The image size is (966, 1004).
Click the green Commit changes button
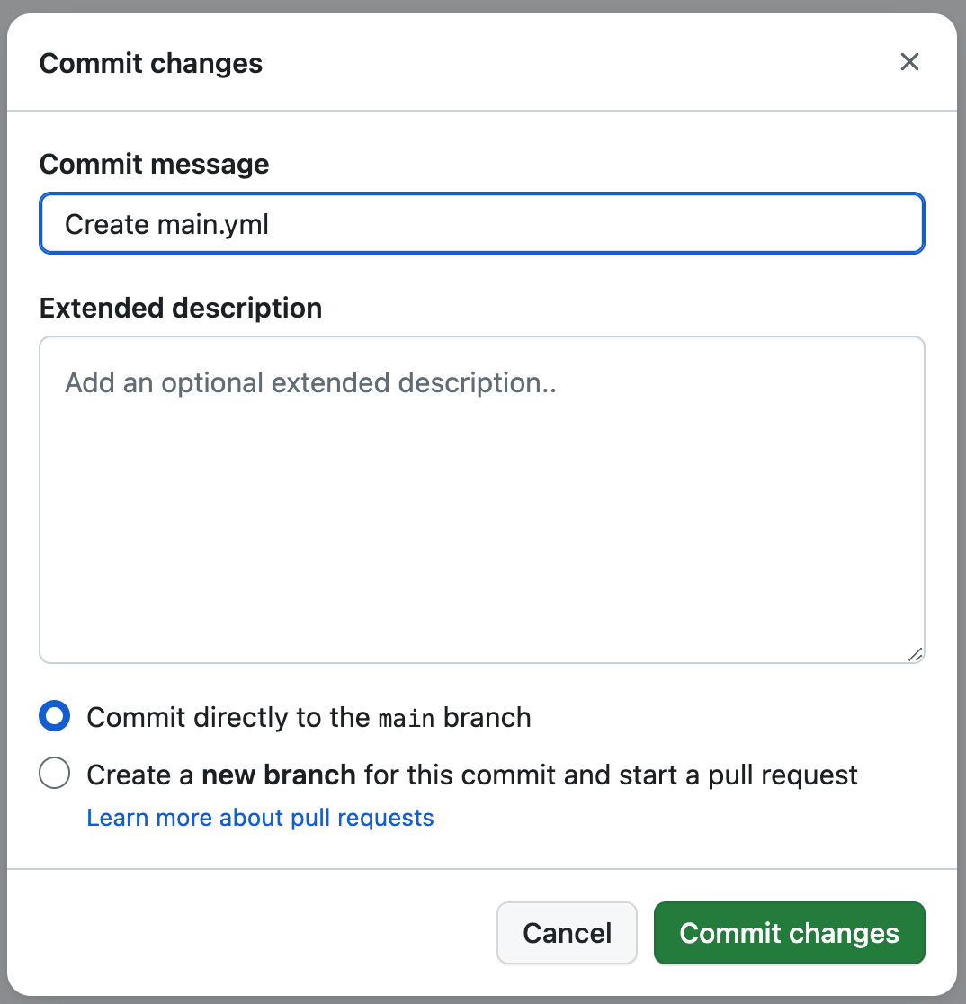coord(789,933)
